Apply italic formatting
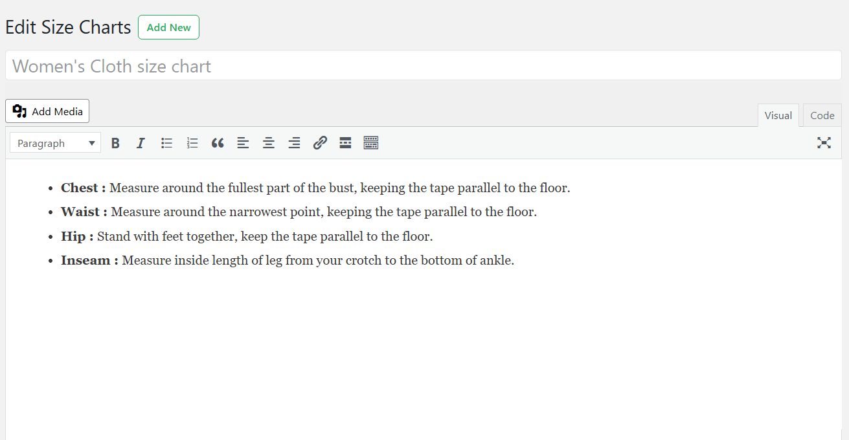Screen dimensions: 849x440 (x=141, y=143)
